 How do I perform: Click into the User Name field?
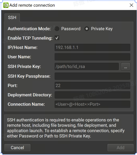(x=92, y=57)
